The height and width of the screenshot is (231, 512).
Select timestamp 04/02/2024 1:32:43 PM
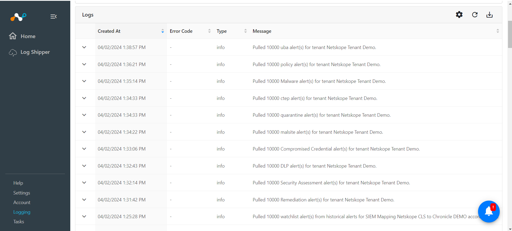[x=122, y=166]
